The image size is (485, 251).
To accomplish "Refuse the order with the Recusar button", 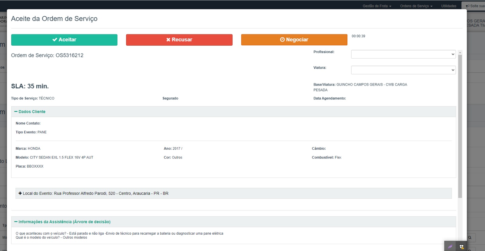I will pyautogui.click(x=179, y=40).
